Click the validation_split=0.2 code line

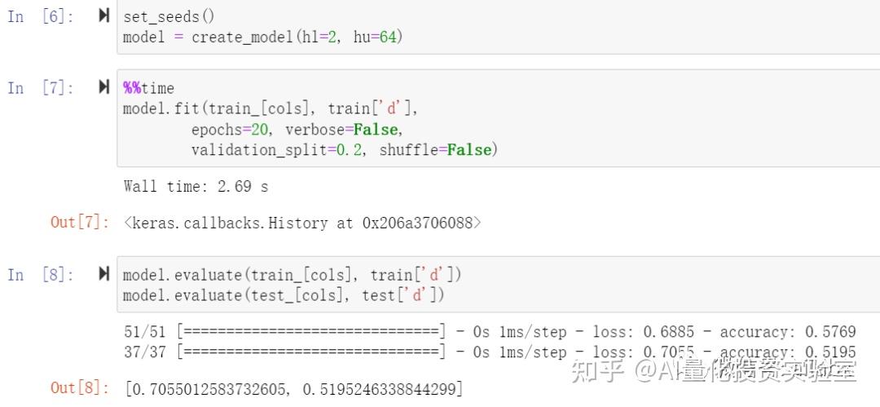point(343,150)
